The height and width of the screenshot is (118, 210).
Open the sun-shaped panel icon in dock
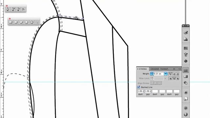186,108
